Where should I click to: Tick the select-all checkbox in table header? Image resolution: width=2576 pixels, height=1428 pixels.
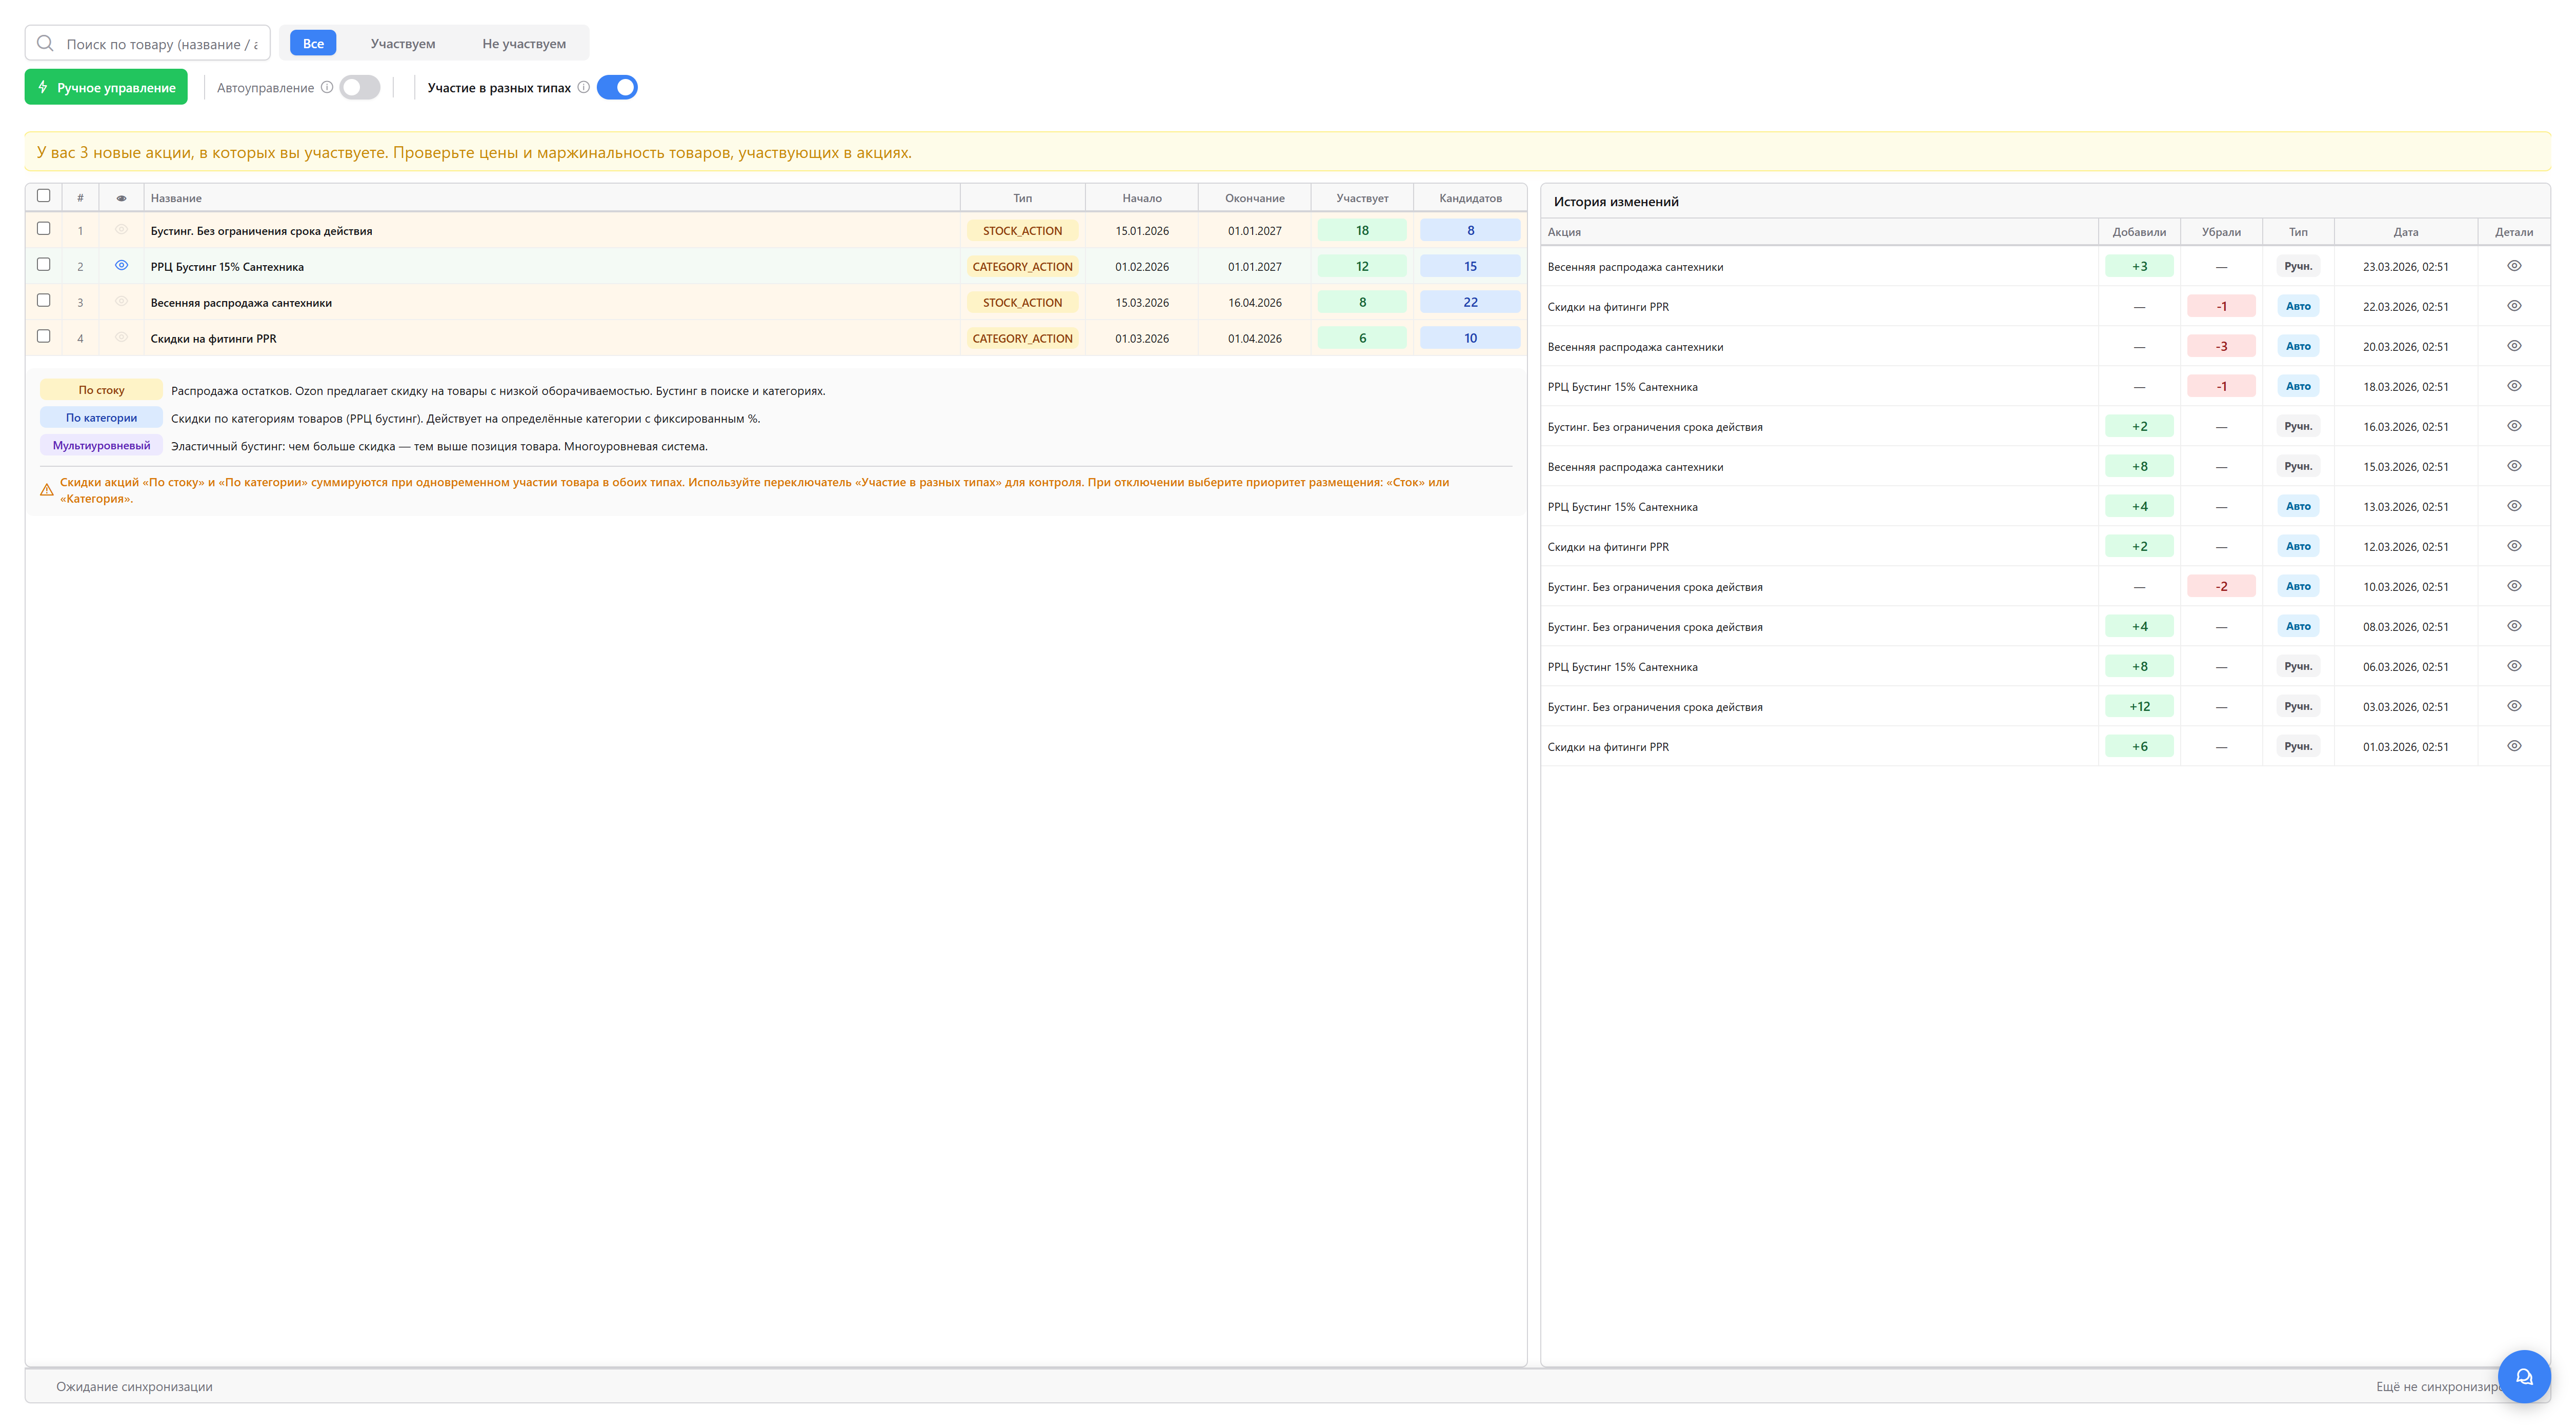(x=43, y=196)
